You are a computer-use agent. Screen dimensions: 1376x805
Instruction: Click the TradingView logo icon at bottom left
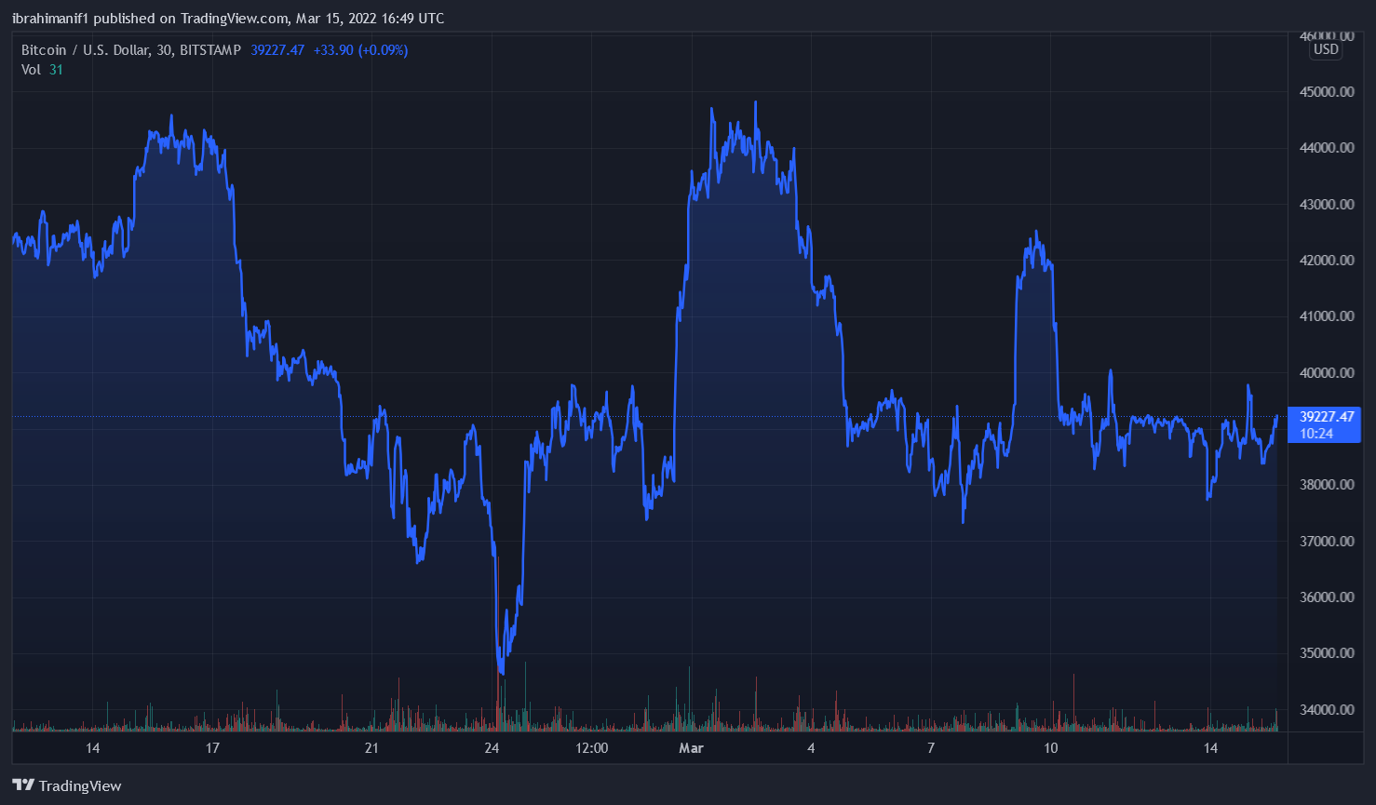pos(23,785)
